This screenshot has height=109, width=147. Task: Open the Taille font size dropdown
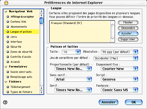point(71,52)
